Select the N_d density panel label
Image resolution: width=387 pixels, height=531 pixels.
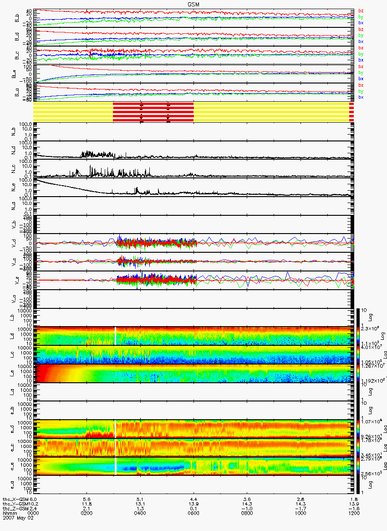tap(14, 151)
